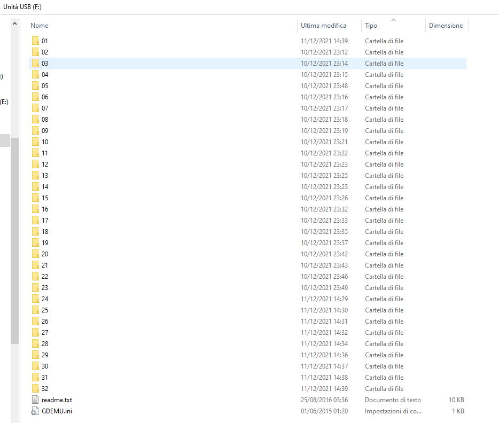The image size is (499, 423).
Task: Click date 01/06/2015 01:20 of GDEMU.ini
Action: coord(324,411)
